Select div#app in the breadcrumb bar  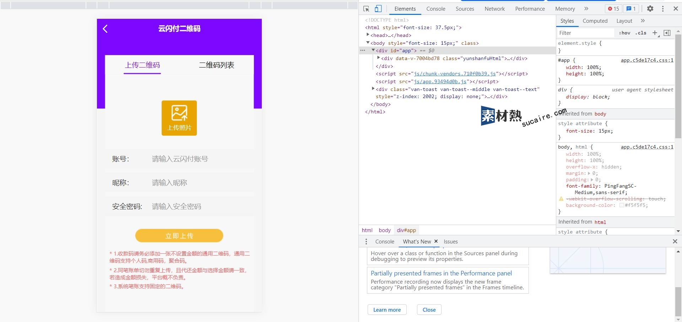pos(406,230)
